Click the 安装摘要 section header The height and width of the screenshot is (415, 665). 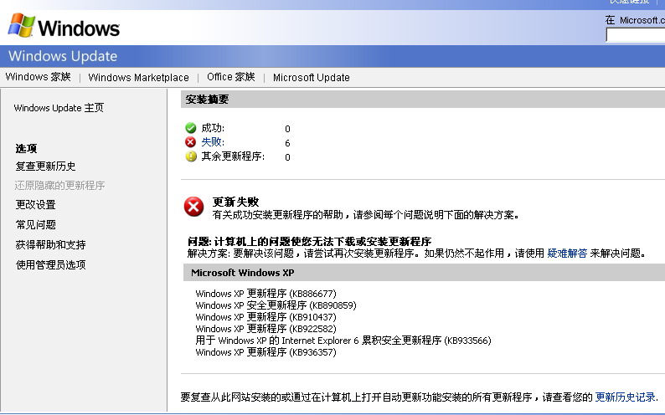tap(423, 100)
